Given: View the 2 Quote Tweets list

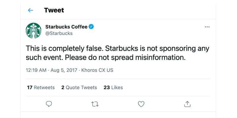Looking at the screenshot, I should coord(79,87).
